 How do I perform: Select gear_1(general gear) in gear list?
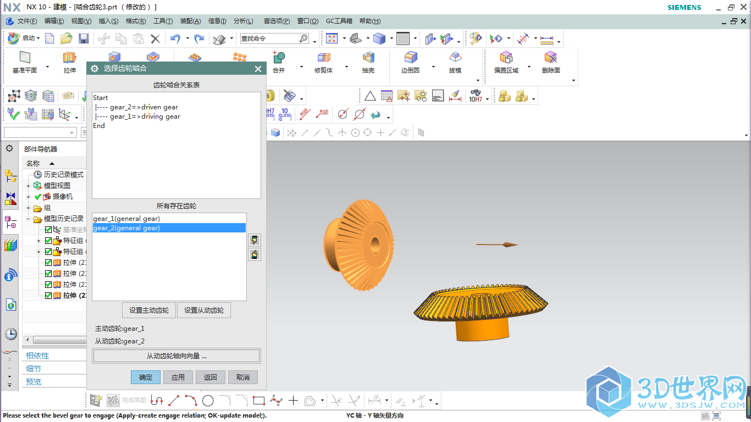169,219
